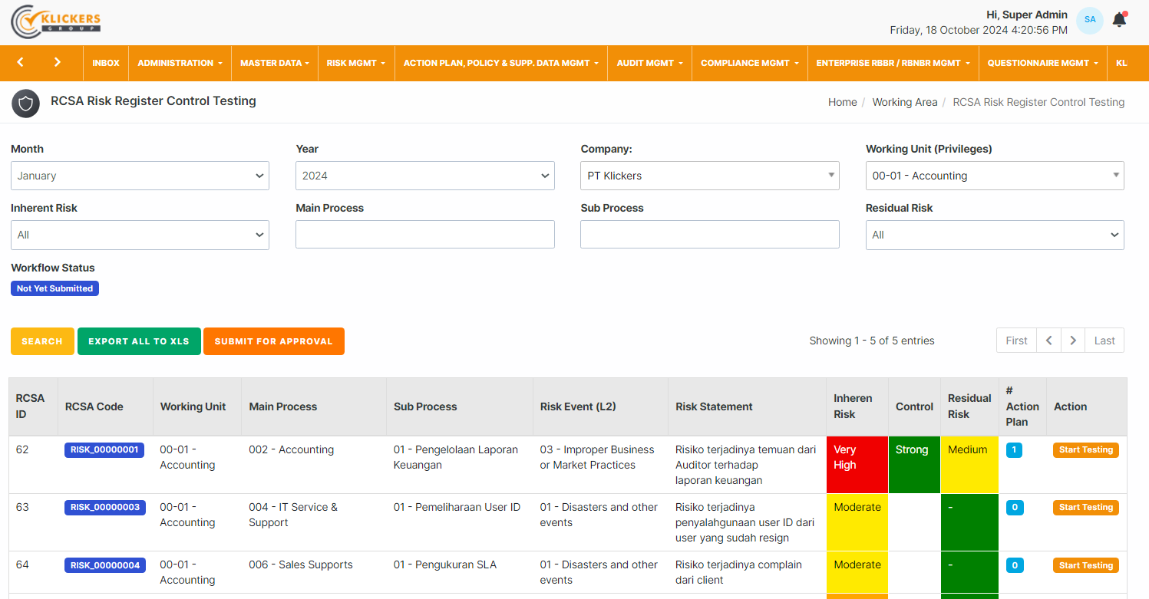
Task: Click Export All to XLS button
Action: tap(139, 341)
